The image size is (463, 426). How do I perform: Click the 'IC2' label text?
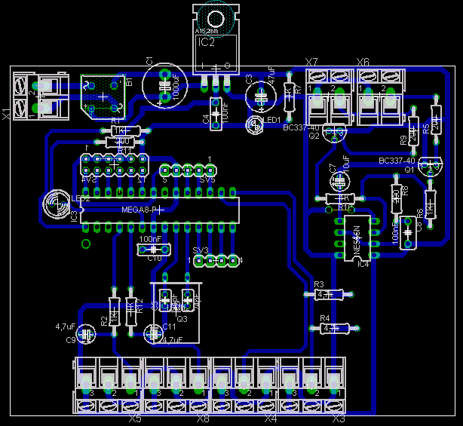click(x=206, y=42)
